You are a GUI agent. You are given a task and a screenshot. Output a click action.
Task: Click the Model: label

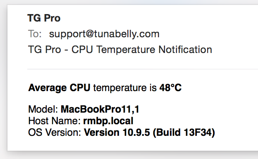pos(43,109)
